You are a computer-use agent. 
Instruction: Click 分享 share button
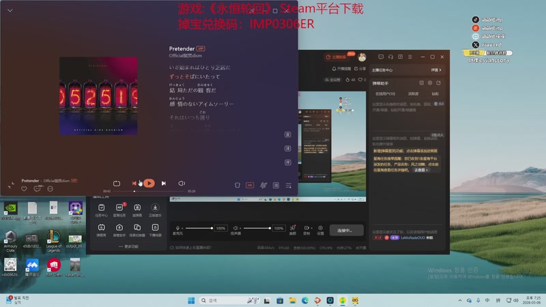pos(360,69)
